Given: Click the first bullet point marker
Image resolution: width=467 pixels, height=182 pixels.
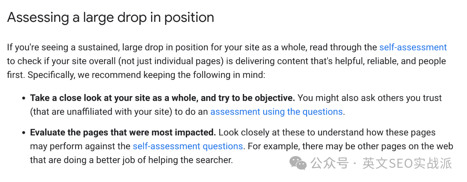Looking at the screenshot, I should (24, 98).
